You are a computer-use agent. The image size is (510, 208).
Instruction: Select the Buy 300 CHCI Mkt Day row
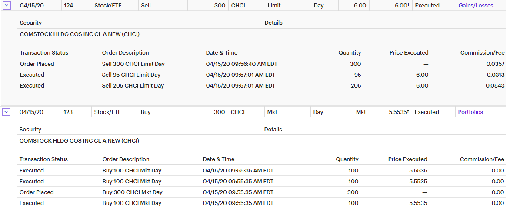pyautogui.click(x=132, y=192)
